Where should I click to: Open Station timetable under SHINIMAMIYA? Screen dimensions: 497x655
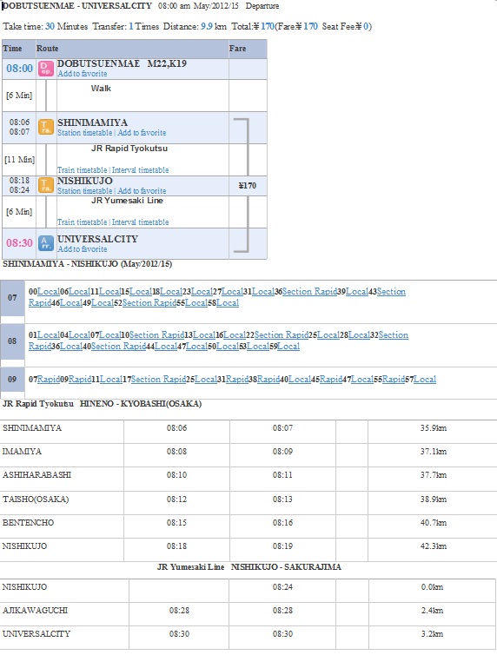point(85,132)
